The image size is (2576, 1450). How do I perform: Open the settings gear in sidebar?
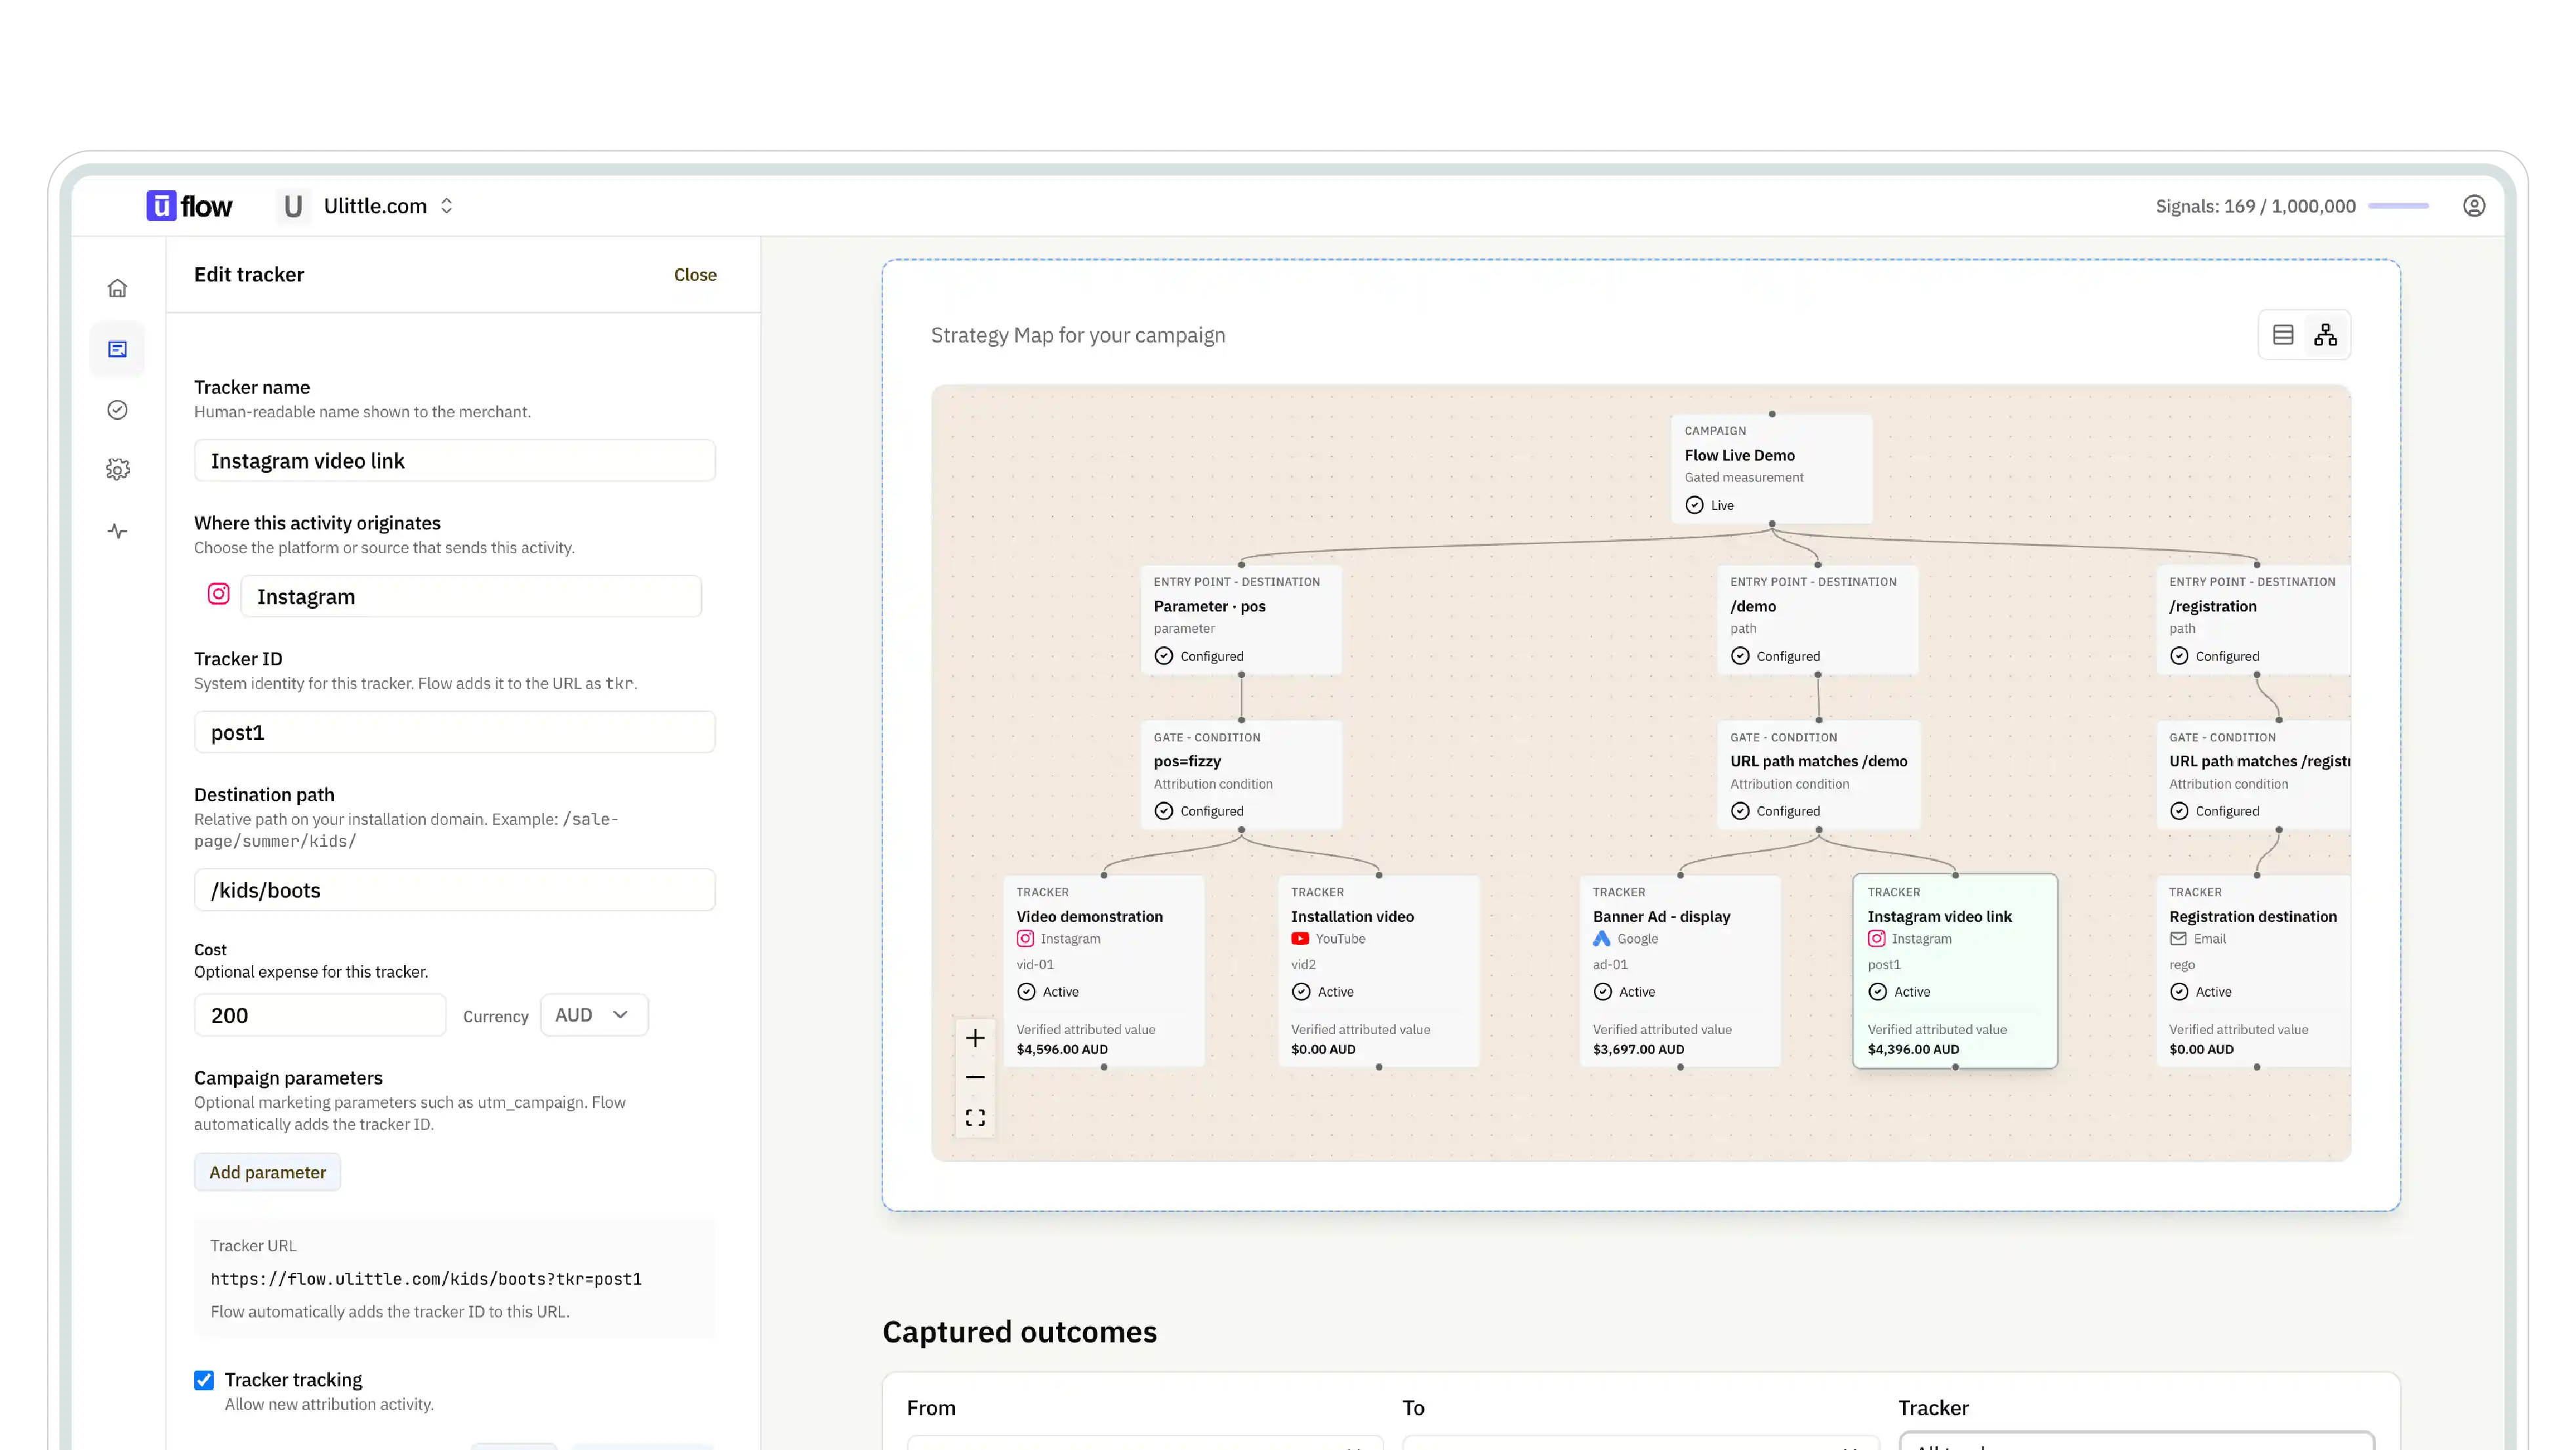[x=117, y=470]
